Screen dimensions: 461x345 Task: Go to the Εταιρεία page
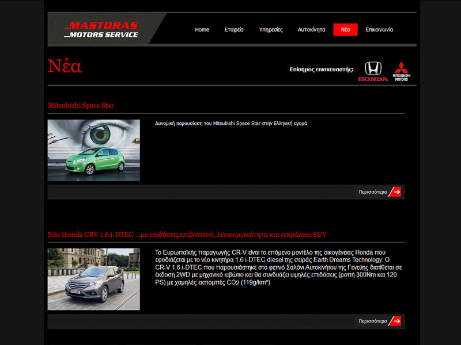(234, 30)
